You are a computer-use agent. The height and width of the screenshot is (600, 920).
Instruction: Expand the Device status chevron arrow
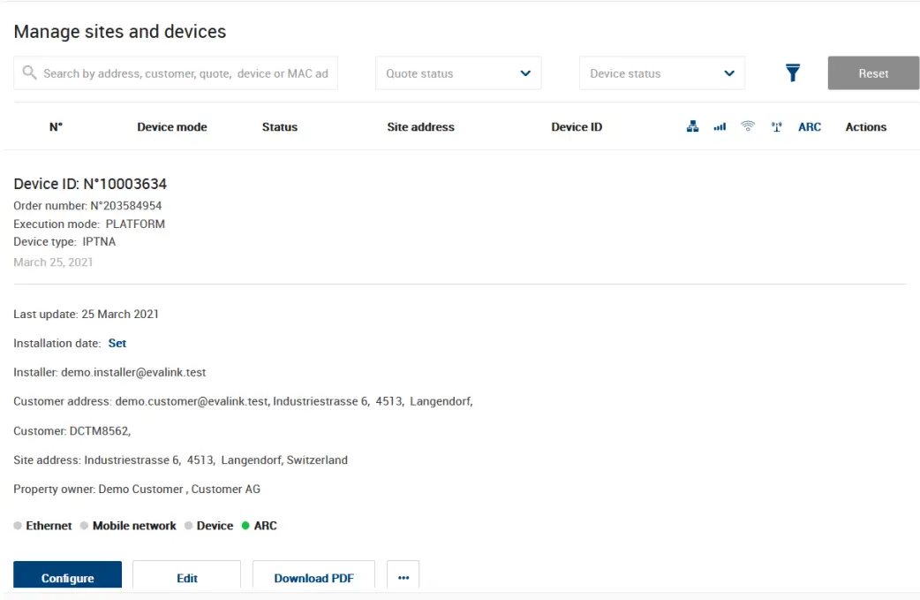pos(729,73)
